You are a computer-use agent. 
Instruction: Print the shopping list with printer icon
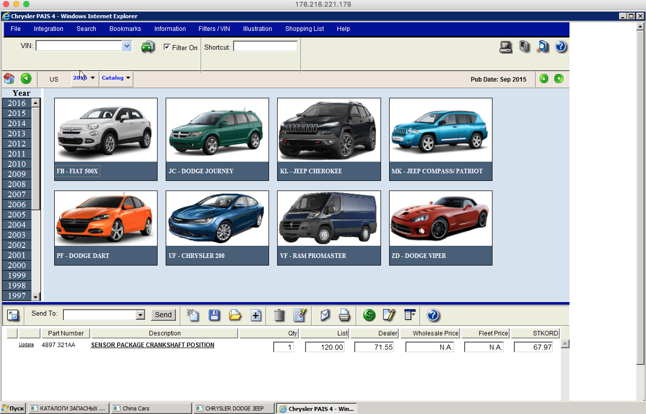(x=344, y=315)
